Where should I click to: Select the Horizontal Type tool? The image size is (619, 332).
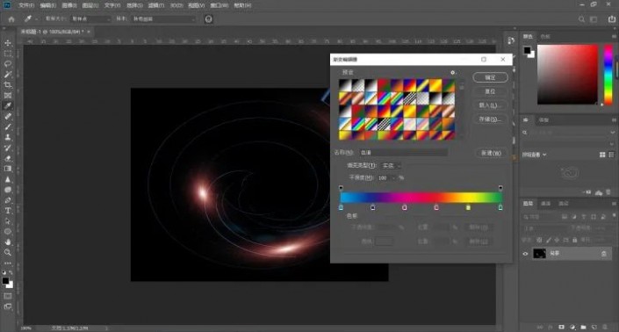(8, 211)
